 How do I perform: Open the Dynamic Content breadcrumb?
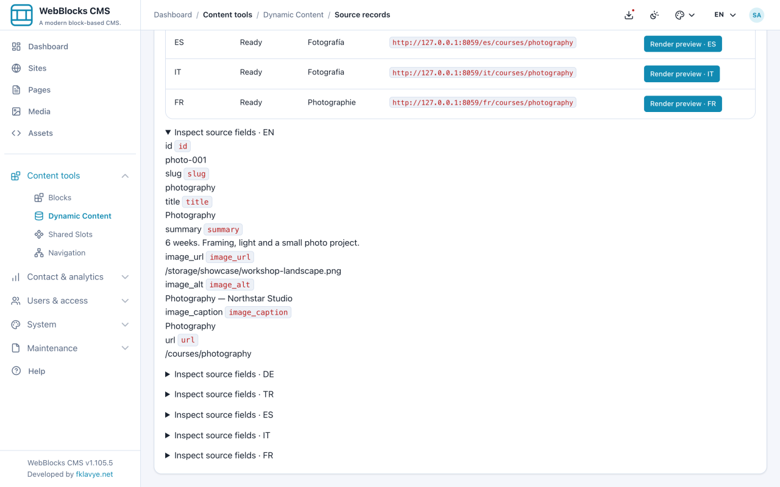point(293,15)
